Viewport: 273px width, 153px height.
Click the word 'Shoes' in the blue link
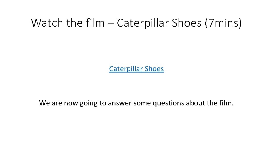154,69
